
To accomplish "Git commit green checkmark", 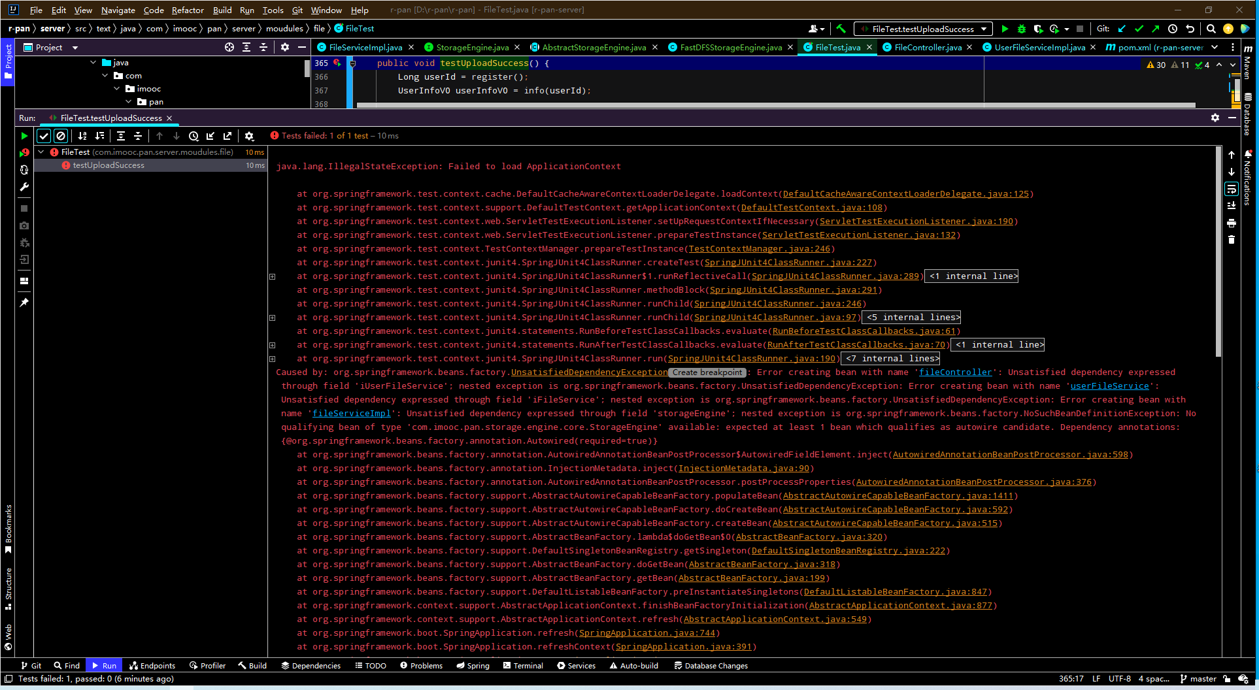I will point(1139,29).
